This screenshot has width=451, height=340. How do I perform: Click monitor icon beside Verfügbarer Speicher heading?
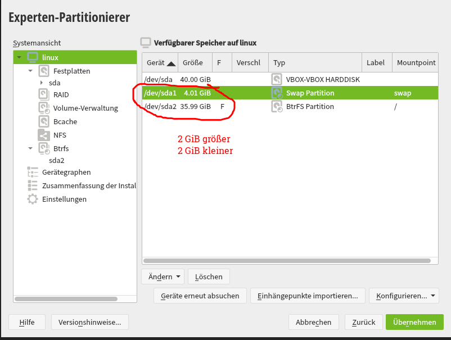pyautogui.click(x=146, y=43)
